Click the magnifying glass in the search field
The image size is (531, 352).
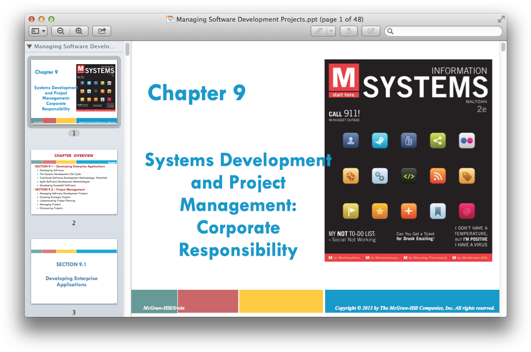[x=391, y=31]
